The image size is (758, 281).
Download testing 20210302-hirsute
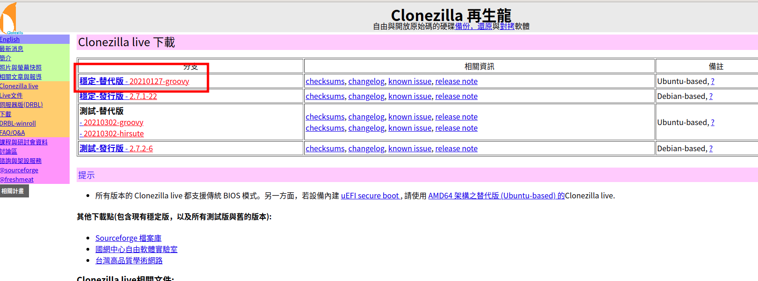tap(112, 133)
